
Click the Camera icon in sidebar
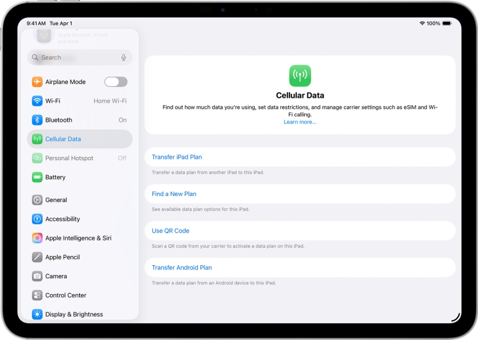tap(37, 276)
